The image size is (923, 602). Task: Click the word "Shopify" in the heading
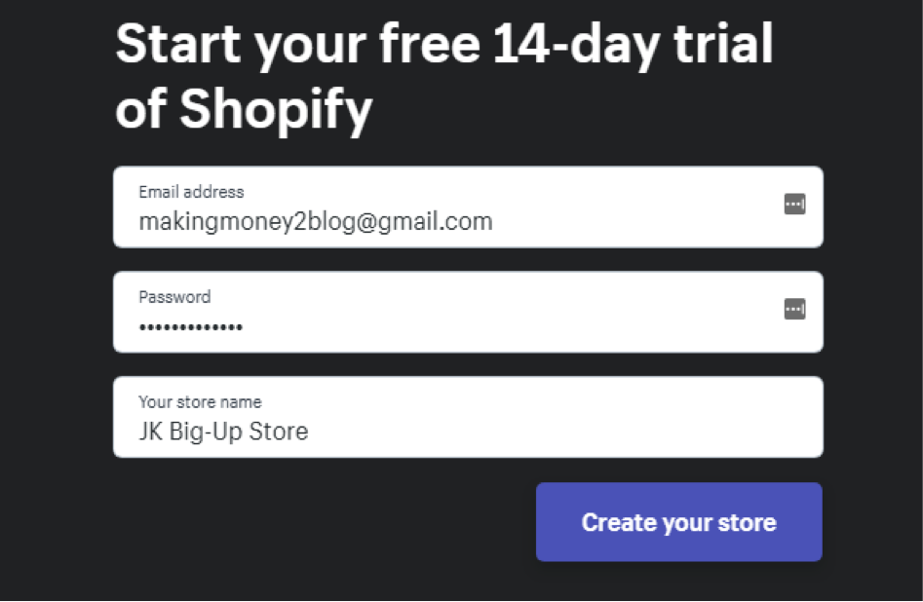point(276,110)
